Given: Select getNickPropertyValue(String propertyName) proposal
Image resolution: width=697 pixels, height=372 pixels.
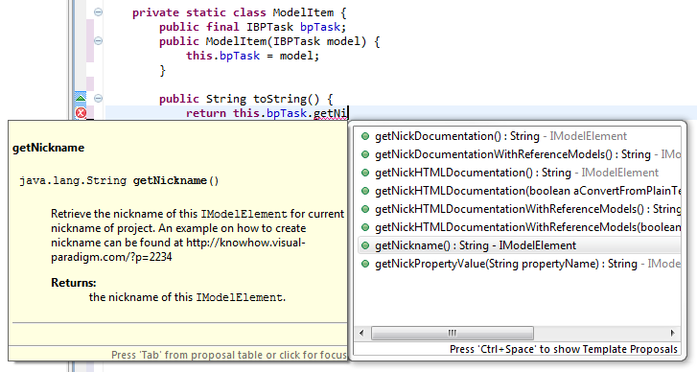Looking at the screenshot, I should (519, 264).
